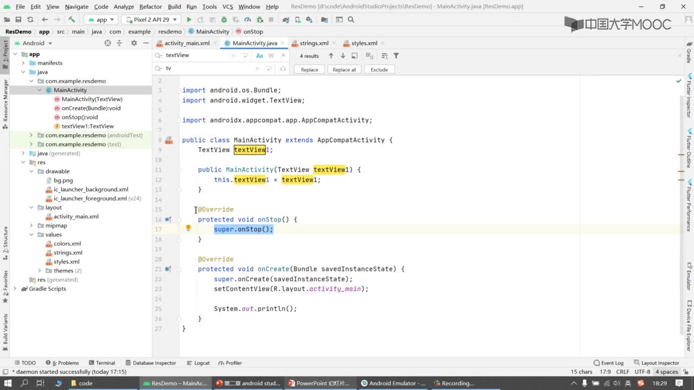Click the Sync/Reload from disk icon

pyautogui.click(x=30, y=19)
